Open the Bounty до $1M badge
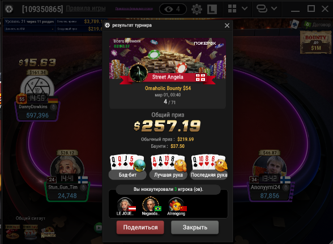 316,42
